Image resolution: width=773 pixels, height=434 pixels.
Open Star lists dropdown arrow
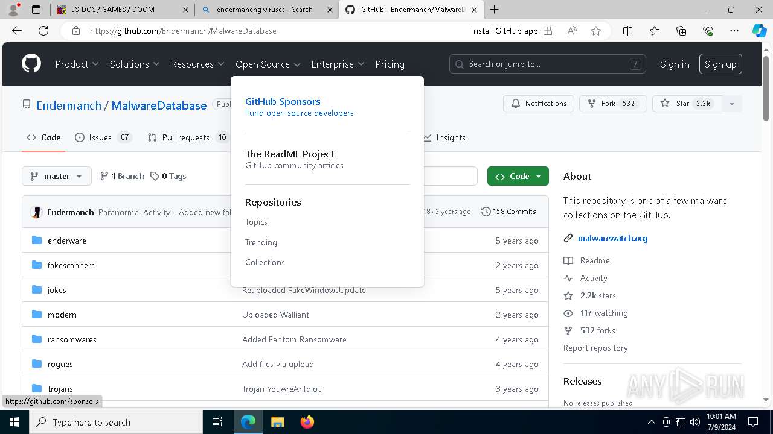coord(731,104)
